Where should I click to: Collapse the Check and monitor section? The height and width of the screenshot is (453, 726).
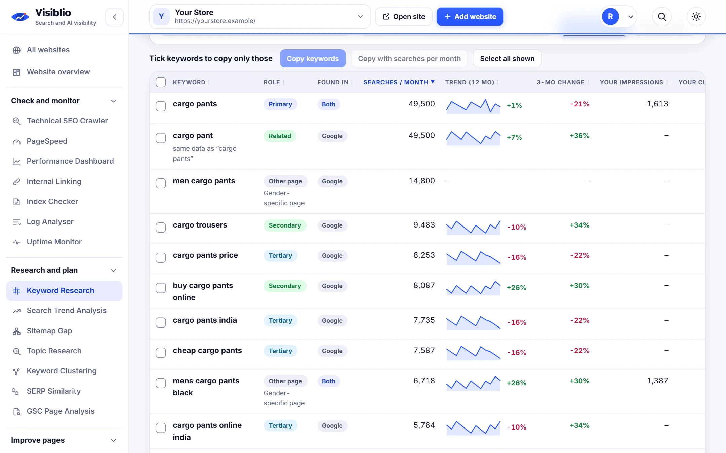(64, 101)
